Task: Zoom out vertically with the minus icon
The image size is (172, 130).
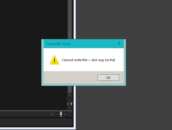Action: tap(70, 100)
